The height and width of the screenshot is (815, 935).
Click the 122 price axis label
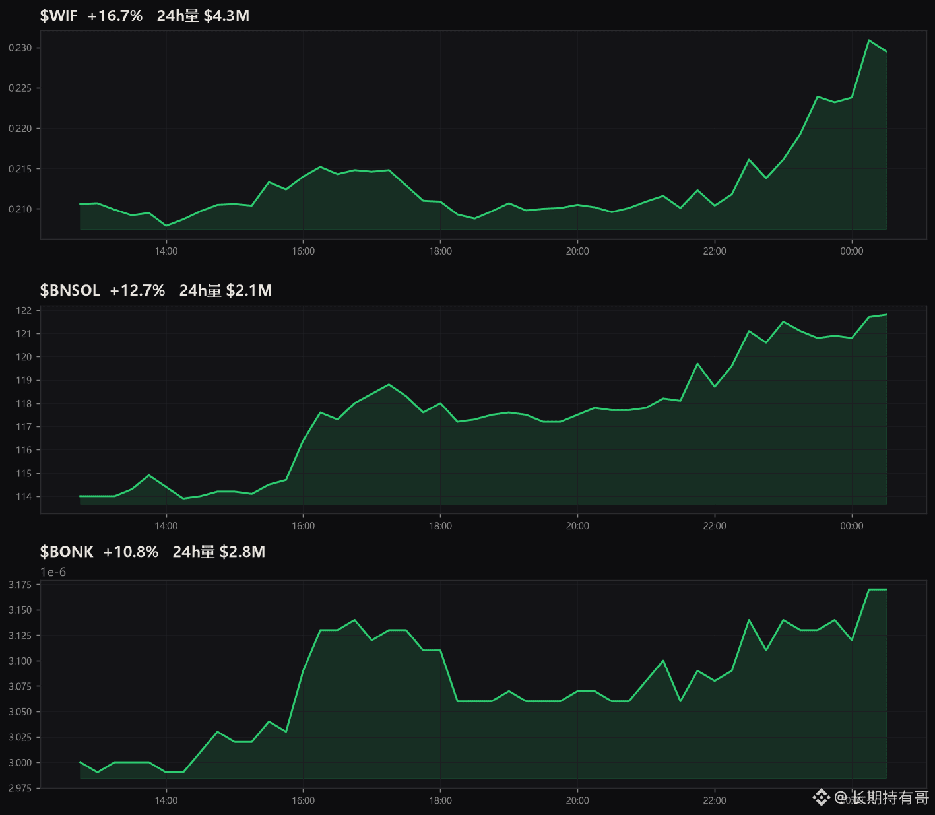coord(24,311)
